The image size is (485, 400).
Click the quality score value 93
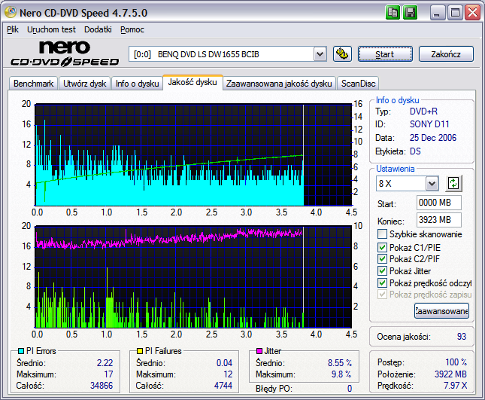pyautogui.click(x=462, y=337)
